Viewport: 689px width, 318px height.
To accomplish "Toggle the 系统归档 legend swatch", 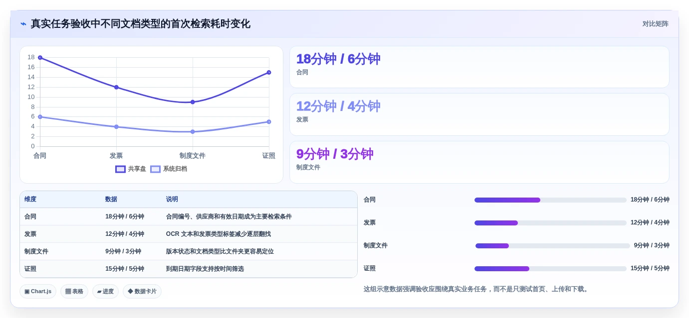I will tap(155, 169).
